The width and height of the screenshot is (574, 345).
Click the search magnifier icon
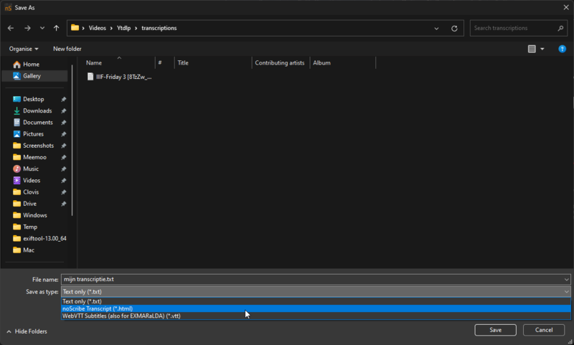pos(561,28)
